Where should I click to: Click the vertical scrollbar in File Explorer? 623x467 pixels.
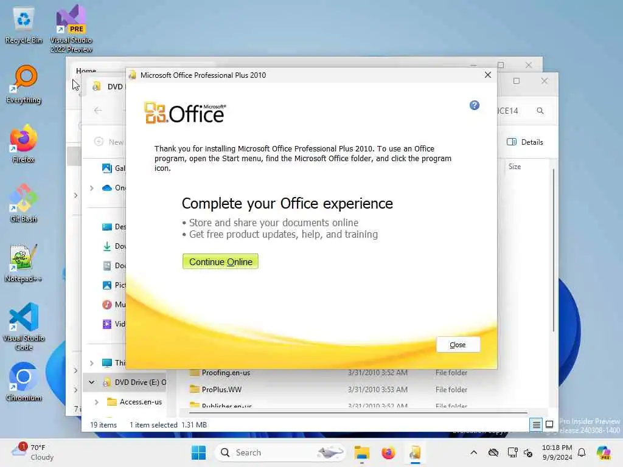tap(554, 250)
